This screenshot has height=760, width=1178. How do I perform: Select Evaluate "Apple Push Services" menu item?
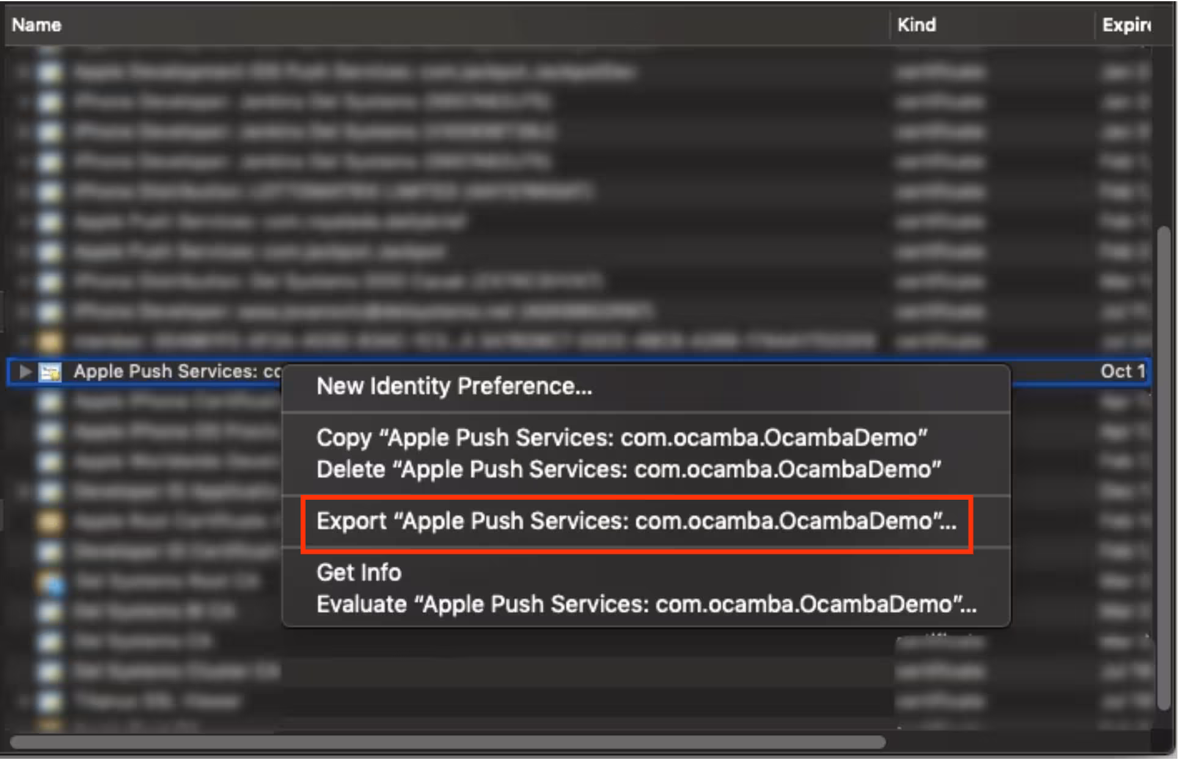646,604
